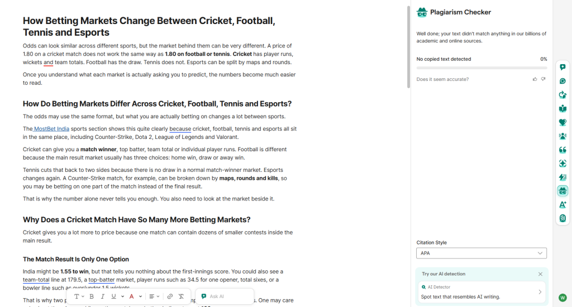572x307 pixels.
Task: Open the reader book-figure sidebar icon
Action: [563, 109]
